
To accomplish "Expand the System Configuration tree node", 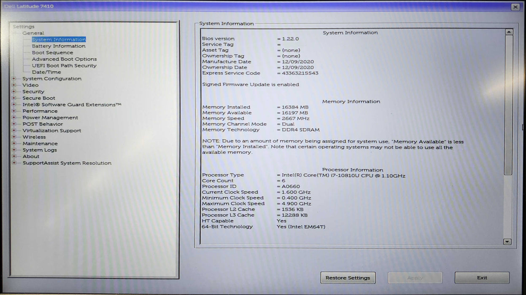I will pos(14,79).
